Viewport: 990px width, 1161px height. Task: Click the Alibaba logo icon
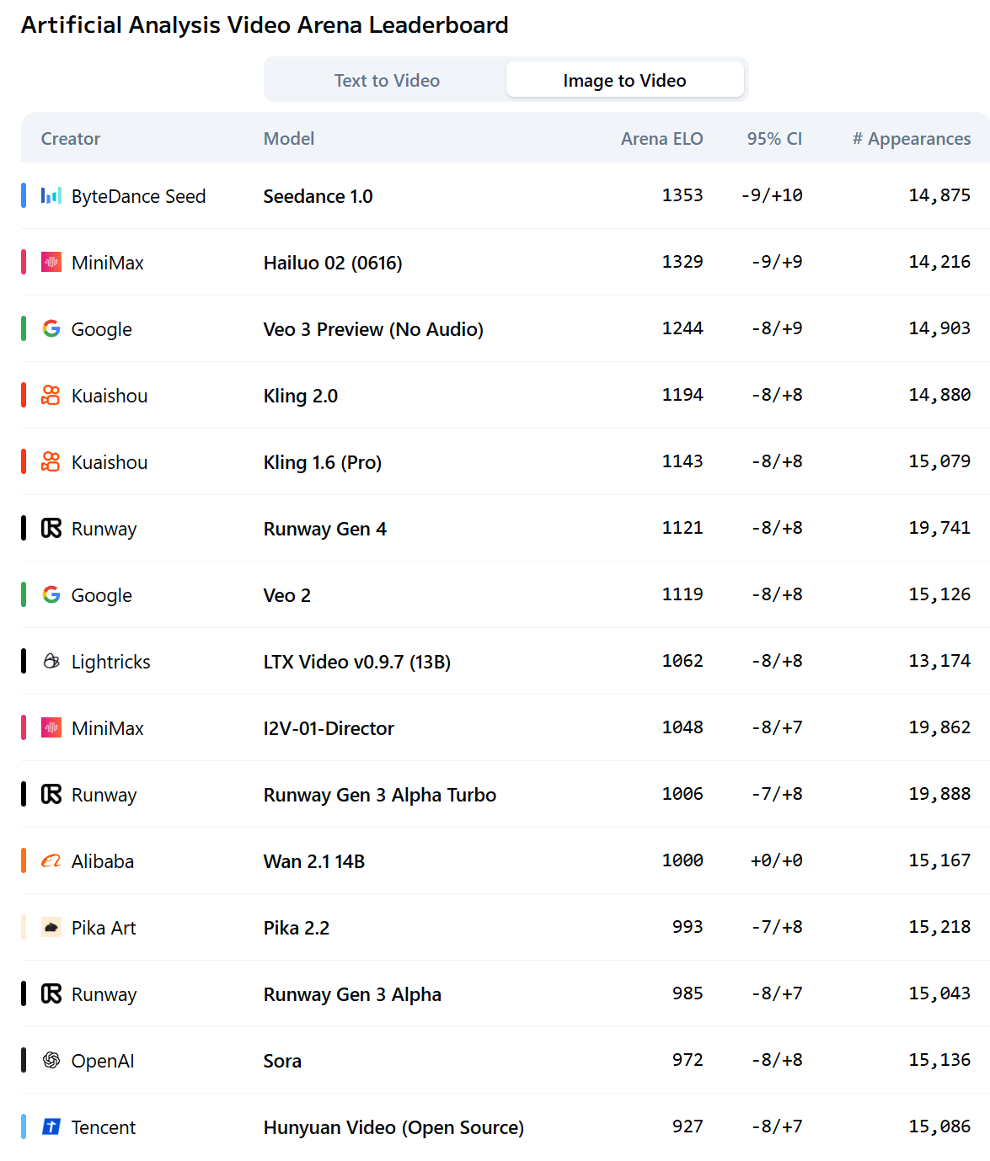coord(51,861)
